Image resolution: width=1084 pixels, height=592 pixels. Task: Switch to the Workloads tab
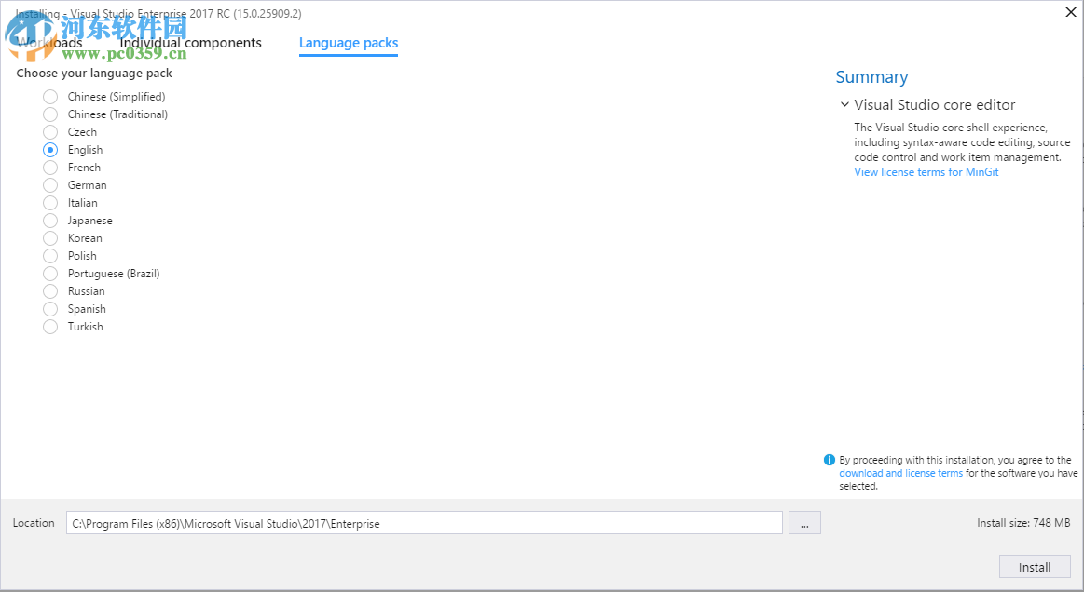49,43
